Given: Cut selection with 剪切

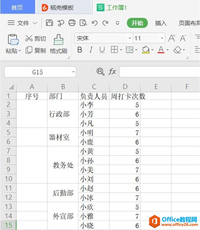Looking at the screenshot, I should click(x=36, y=38).
